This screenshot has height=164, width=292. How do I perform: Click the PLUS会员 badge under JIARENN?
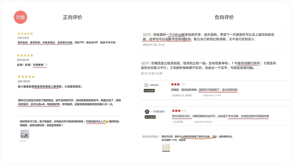pos(149,90)
